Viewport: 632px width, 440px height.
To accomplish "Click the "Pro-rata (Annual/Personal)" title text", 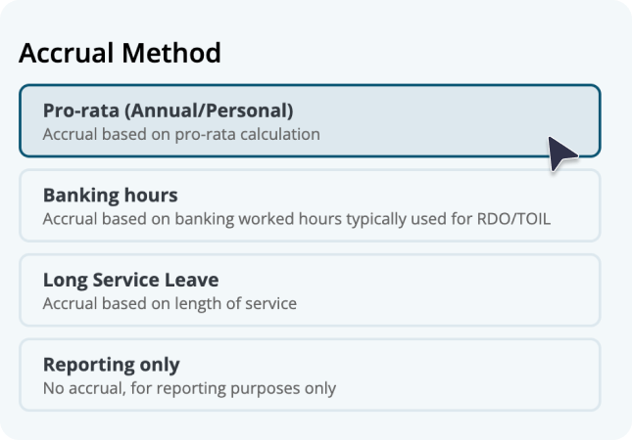I will (169, 110).
